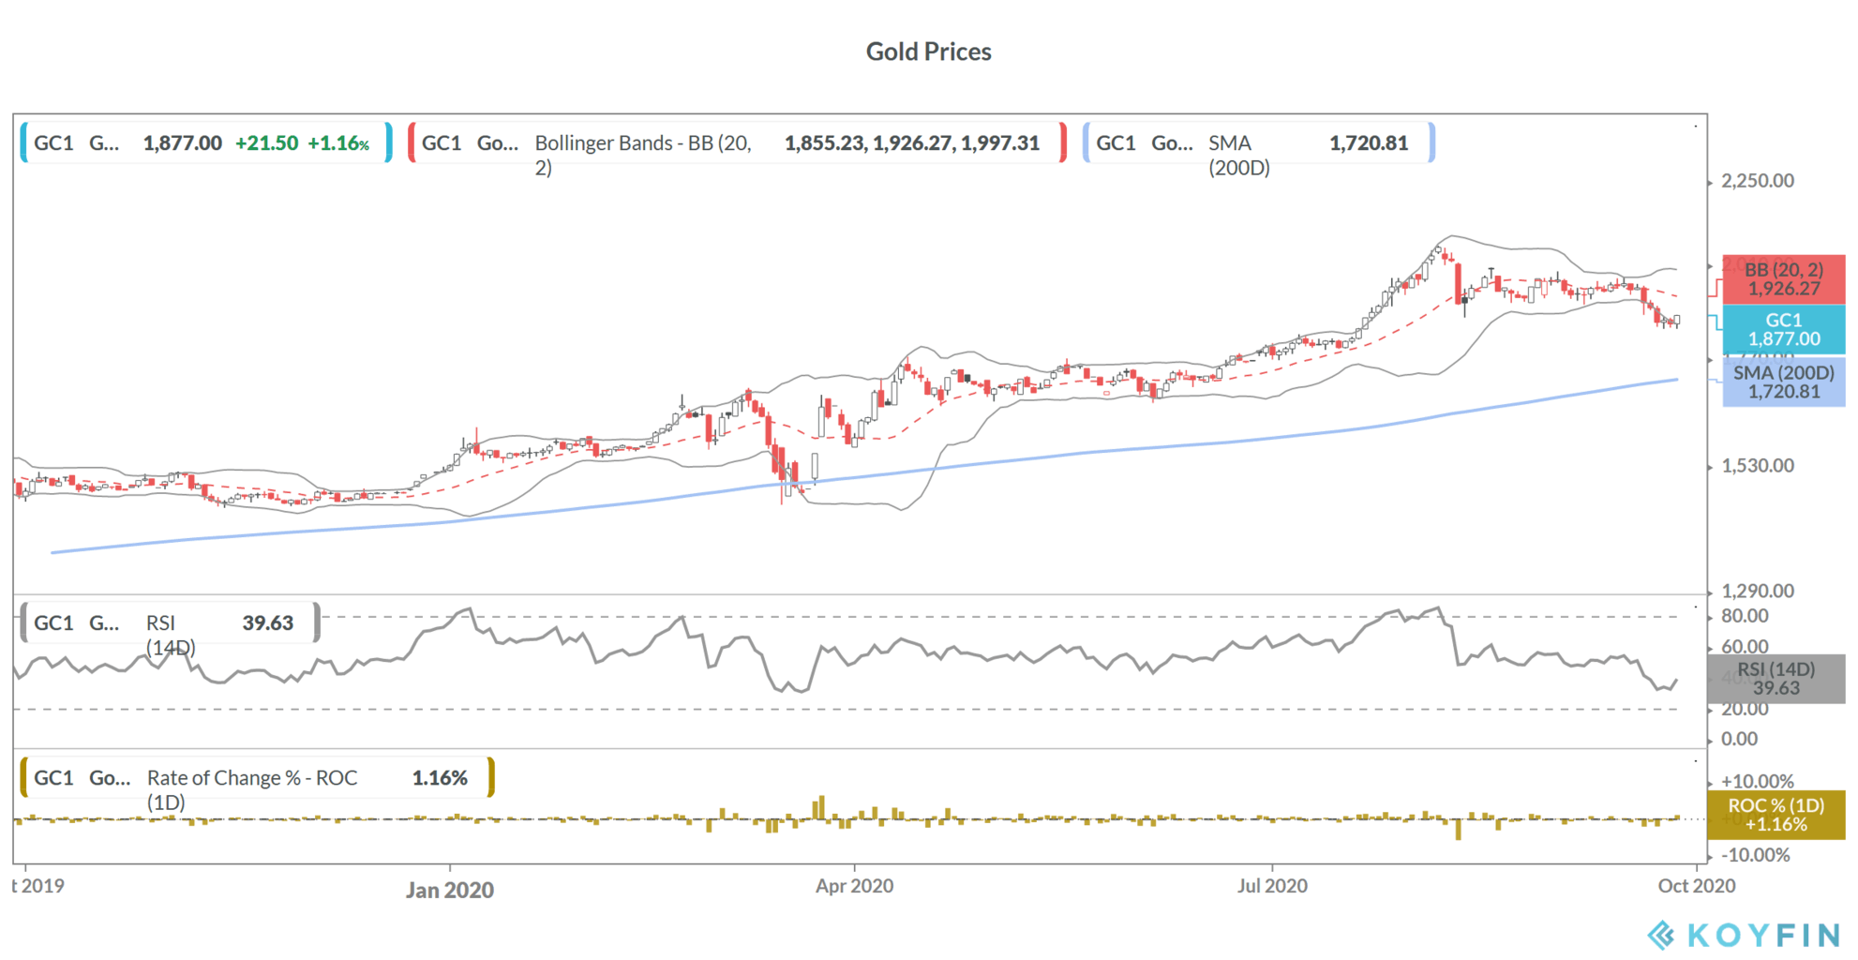Image resolution: width=1858 pixels, height=960 pixels.
Task: Click the blue SMA (200D) 1,720.81 axis tag
Action: tap(1783, 382)
